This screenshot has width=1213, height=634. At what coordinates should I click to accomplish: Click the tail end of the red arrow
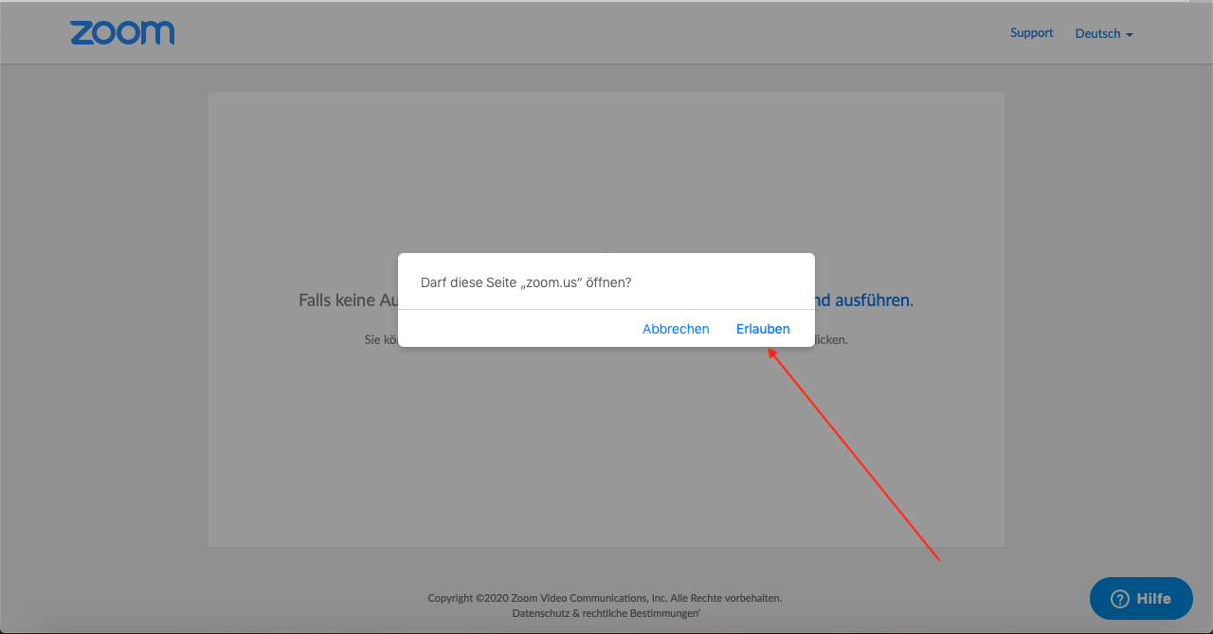(937, 559)
